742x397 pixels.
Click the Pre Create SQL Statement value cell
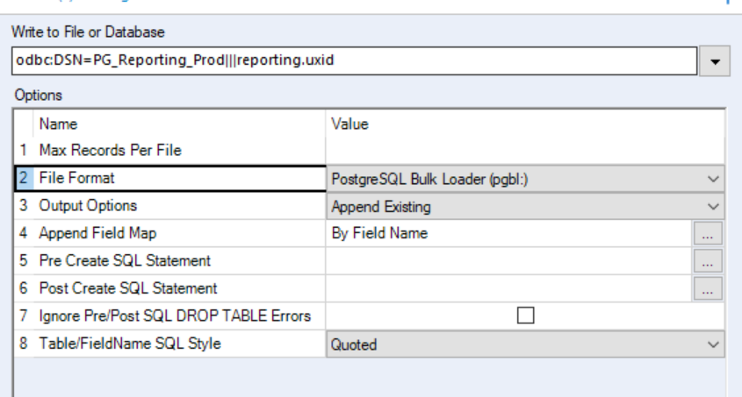(x=509, y=261)
